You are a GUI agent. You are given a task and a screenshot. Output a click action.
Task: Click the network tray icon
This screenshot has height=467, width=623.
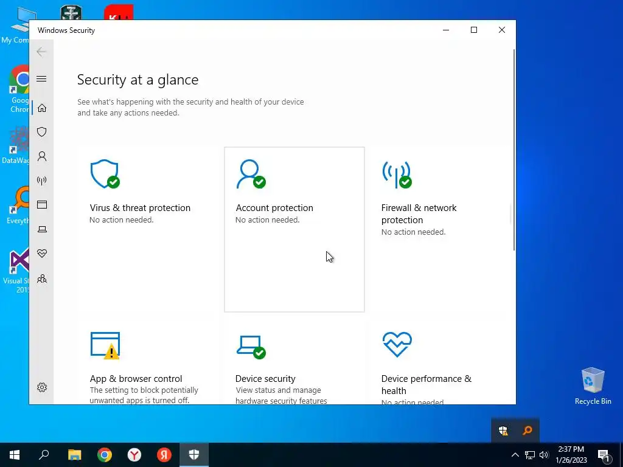530,455
